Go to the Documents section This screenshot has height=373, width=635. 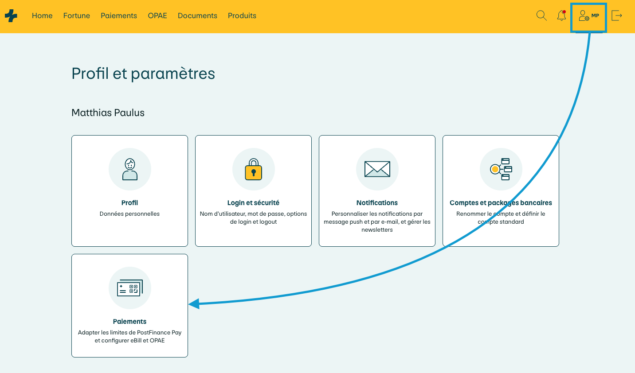[x=197, y=16]
